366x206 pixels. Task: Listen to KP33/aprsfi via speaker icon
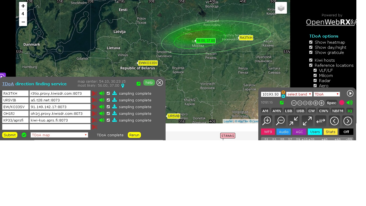pos(102,120)
